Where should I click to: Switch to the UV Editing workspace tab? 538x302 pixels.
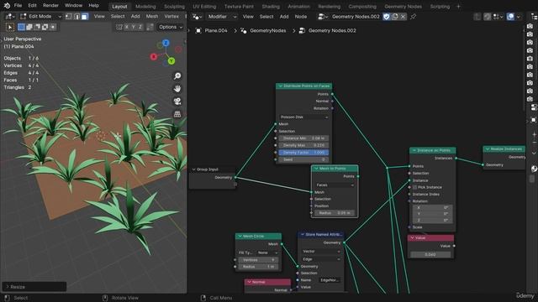[204, 6]
